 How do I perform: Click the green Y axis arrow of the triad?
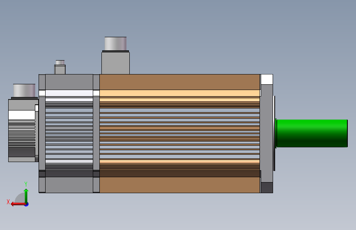coord(26,196)
